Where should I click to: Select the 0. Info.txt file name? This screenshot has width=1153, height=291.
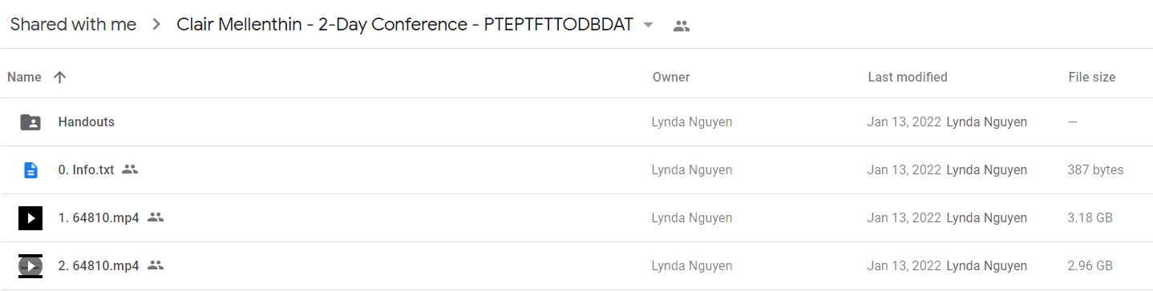coord(87,169)
